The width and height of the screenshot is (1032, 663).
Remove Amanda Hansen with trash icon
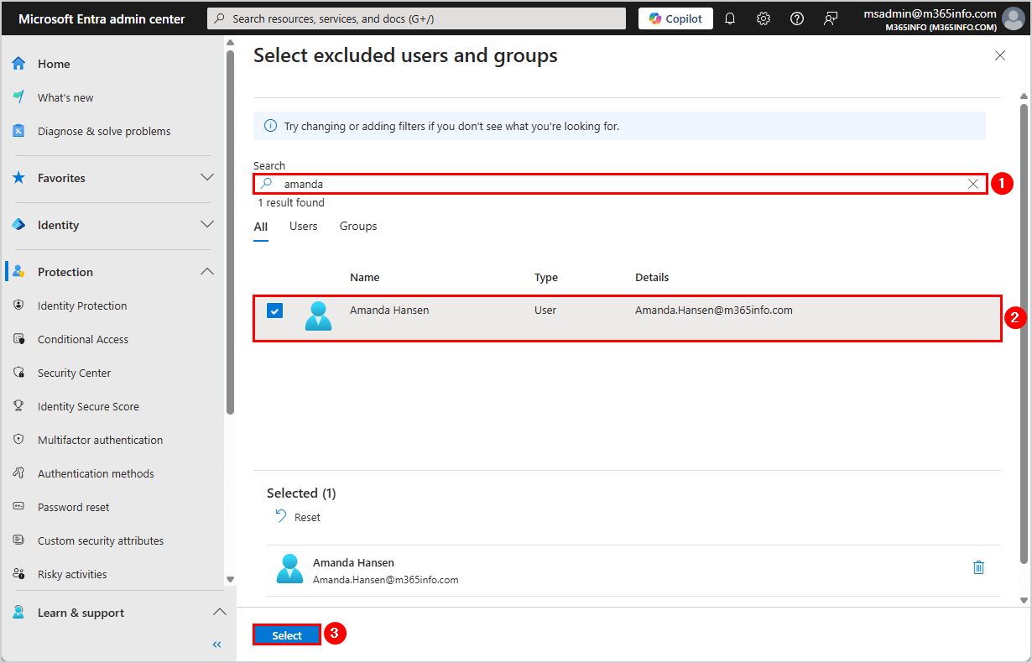coord(978,567)
